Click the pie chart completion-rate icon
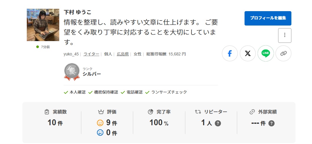Viewport: 312px width, 144px height. (x=151, y=112)
